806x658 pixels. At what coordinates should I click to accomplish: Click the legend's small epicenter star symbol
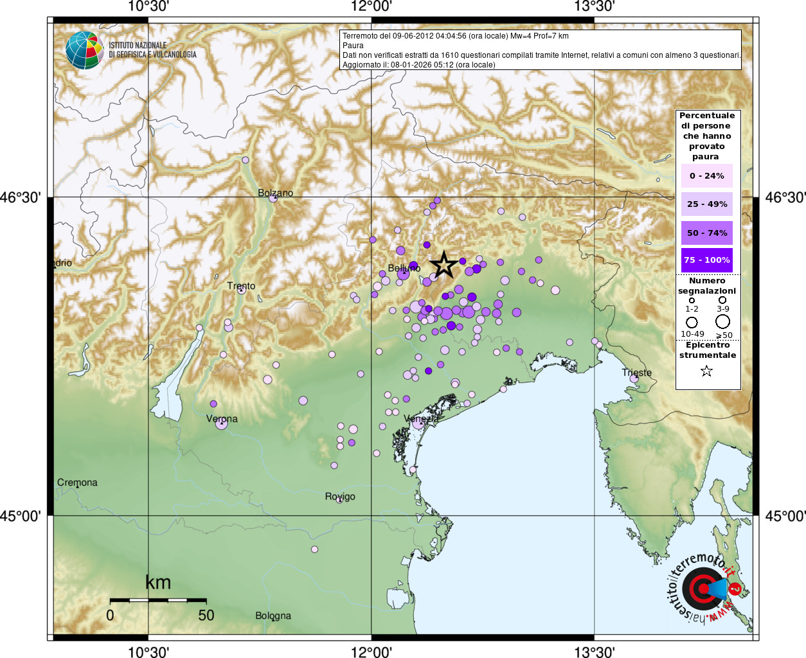click(706, 371)
